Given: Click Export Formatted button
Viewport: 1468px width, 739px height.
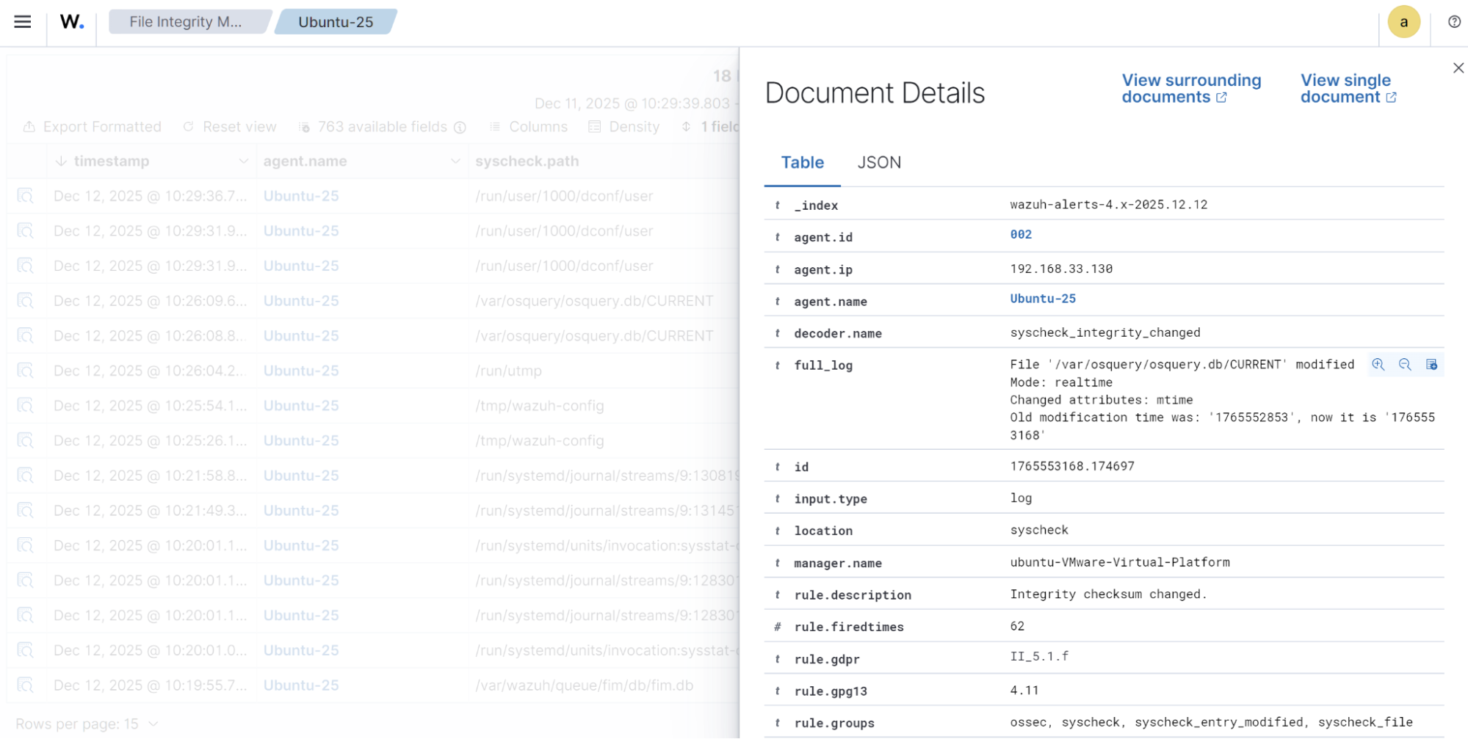Looking at the screenshot, I should [x=93, y=127].
